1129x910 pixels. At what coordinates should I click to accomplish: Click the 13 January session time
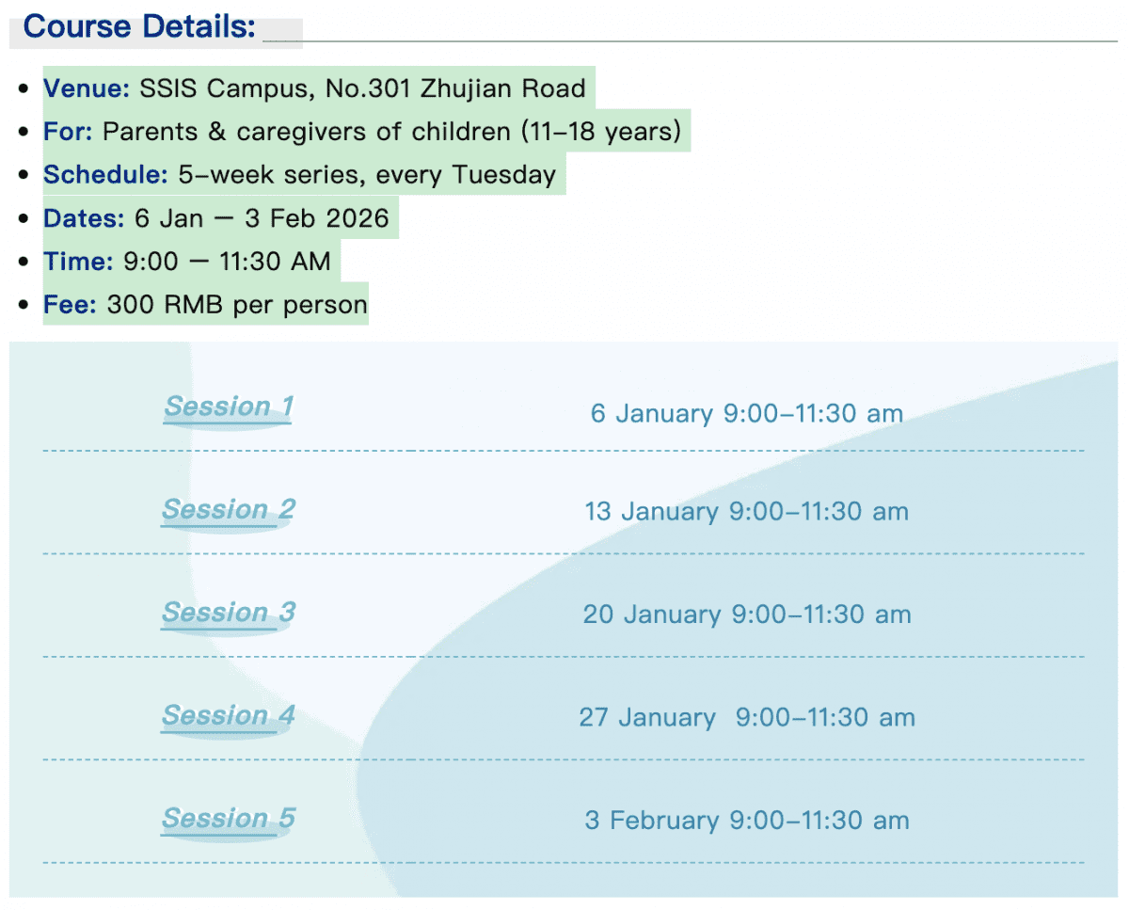pyautogui.click(x=746, y=512)
